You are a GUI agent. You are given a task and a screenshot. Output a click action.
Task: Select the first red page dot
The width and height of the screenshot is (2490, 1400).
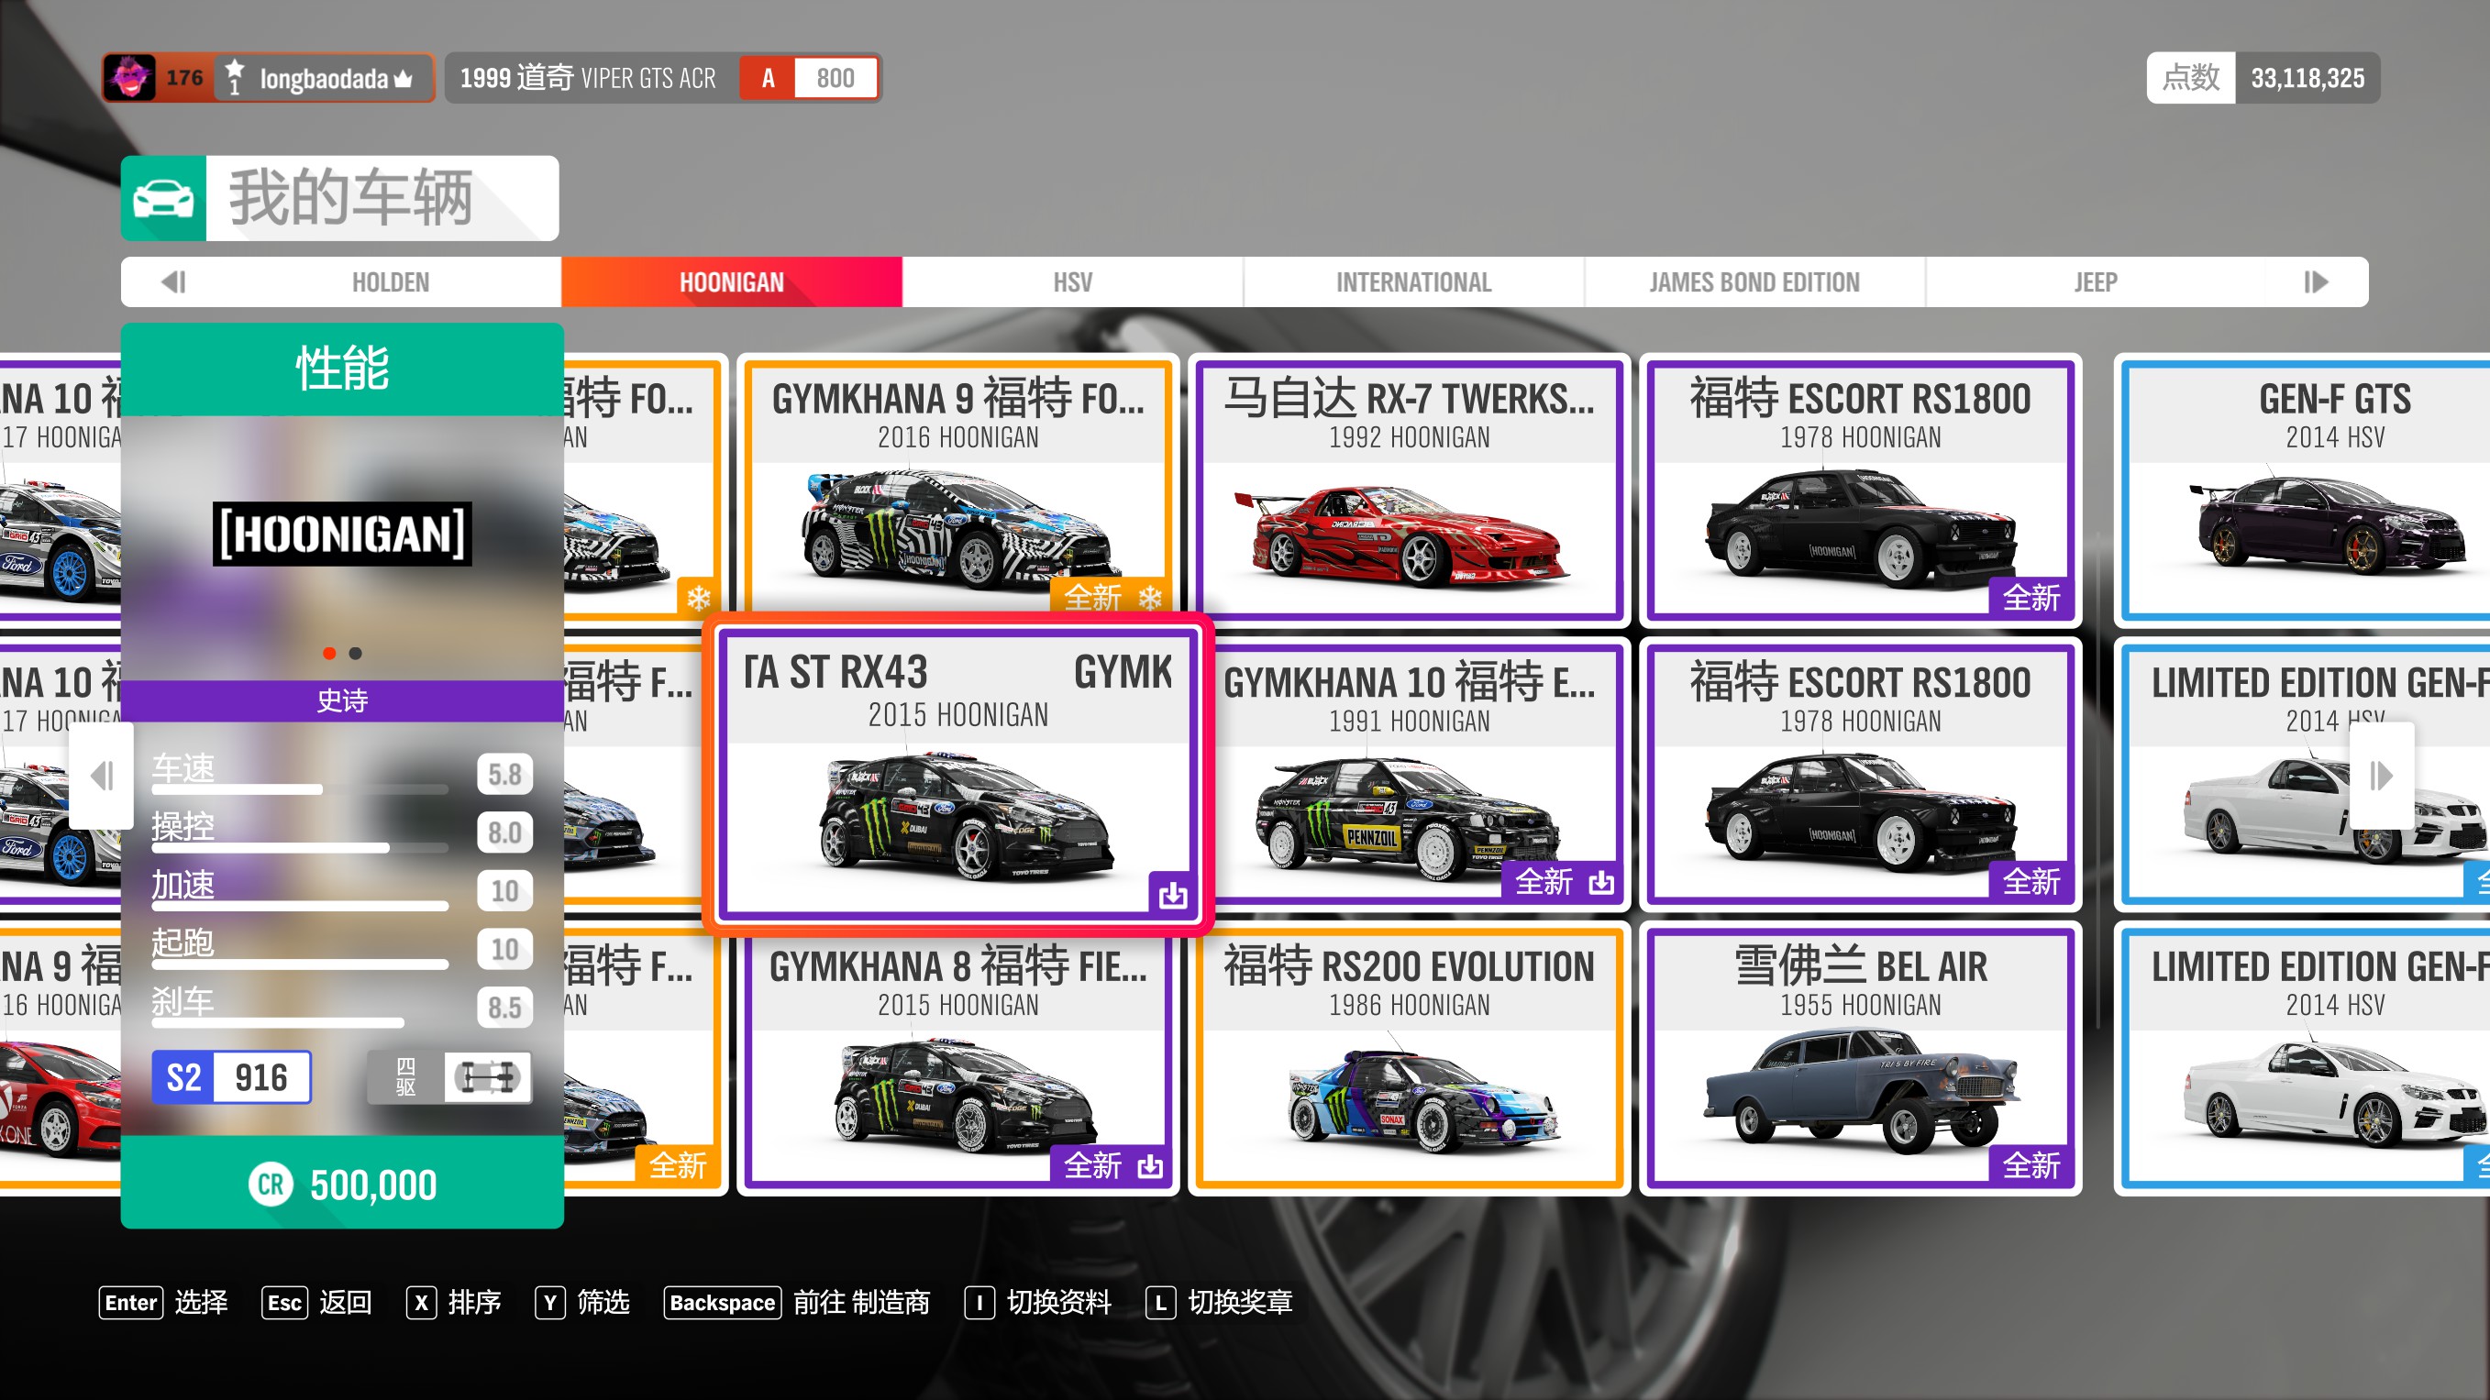(329, 654)
